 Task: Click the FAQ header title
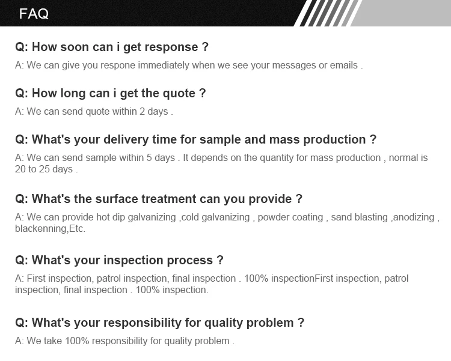pyautogui.click(x=34, y=14)
